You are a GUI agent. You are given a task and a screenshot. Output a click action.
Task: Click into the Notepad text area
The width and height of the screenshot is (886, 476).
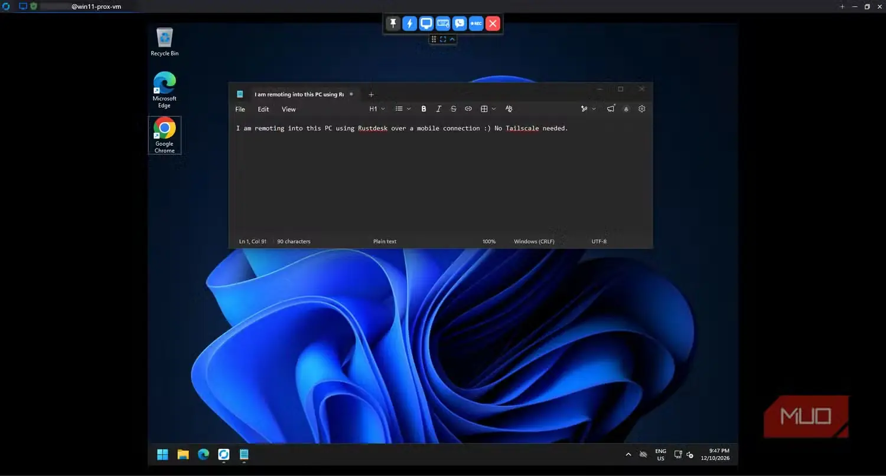(440, 177)
